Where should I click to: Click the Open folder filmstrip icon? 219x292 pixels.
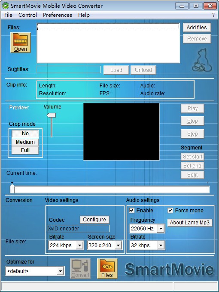pyautogui.click(x=21, y=43)
